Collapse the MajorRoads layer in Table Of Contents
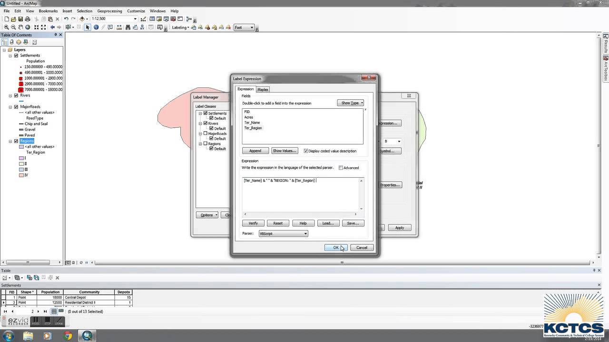The image size is (609, 342). (x=10, y=107)
